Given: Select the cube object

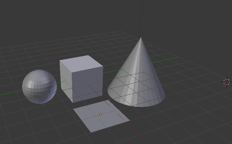Looking at the screenshot, I should [x=81, y=79].
